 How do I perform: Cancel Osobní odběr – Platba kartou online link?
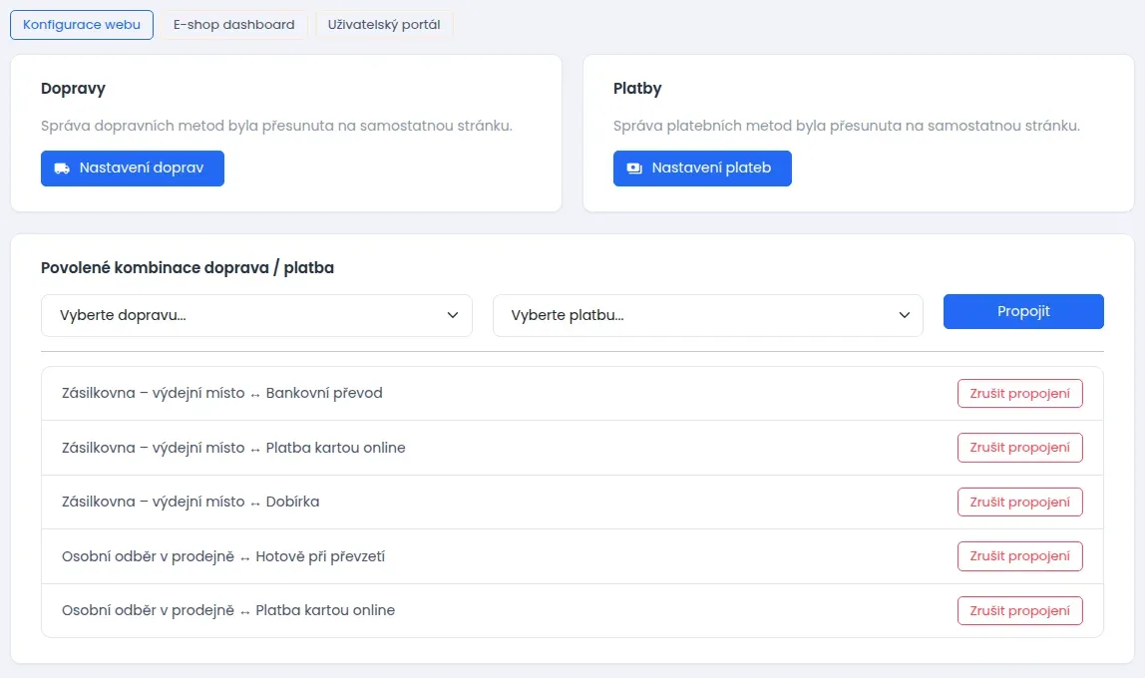[x=1020, y=611]
